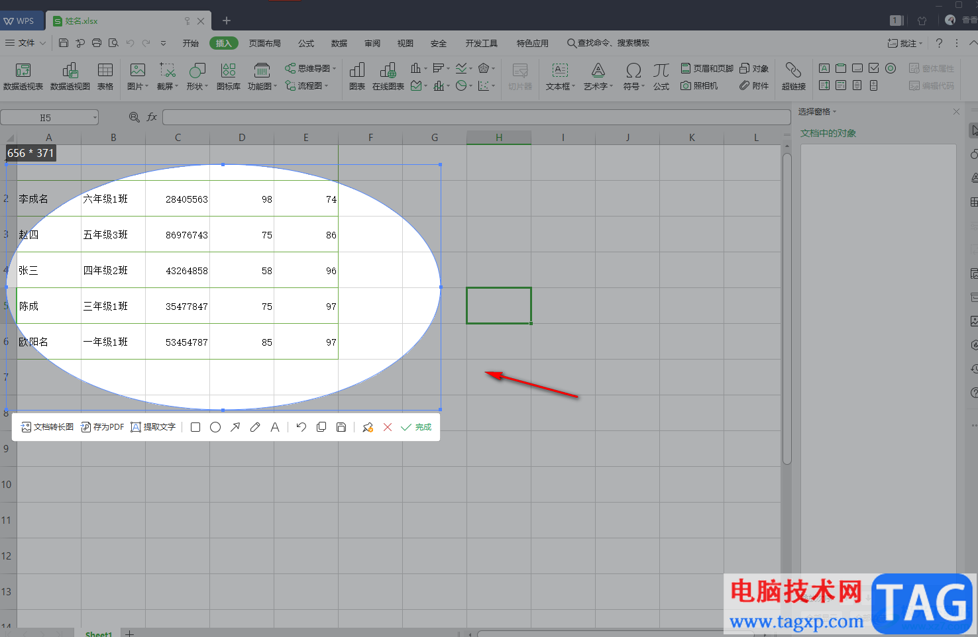Click the help question mark icon
This screenshot has height=637, width=978.
pos(939,43)
